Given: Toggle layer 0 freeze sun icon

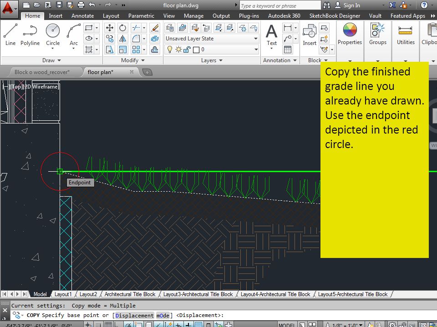Looking at the screenshot, I should click(178, 50).
